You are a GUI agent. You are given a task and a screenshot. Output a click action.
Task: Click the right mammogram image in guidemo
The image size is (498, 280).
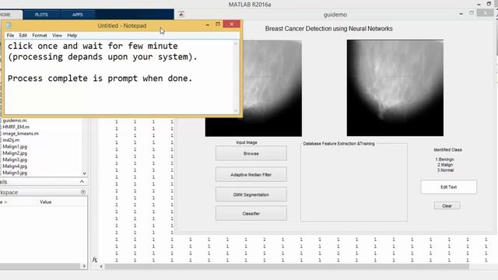coord(395,88)
